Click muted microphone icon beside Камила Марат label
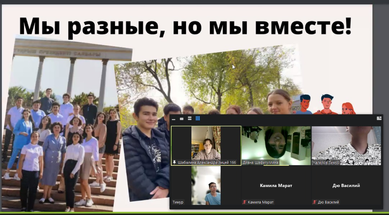The height and width of the screenshot is (215, 389). 245,202
